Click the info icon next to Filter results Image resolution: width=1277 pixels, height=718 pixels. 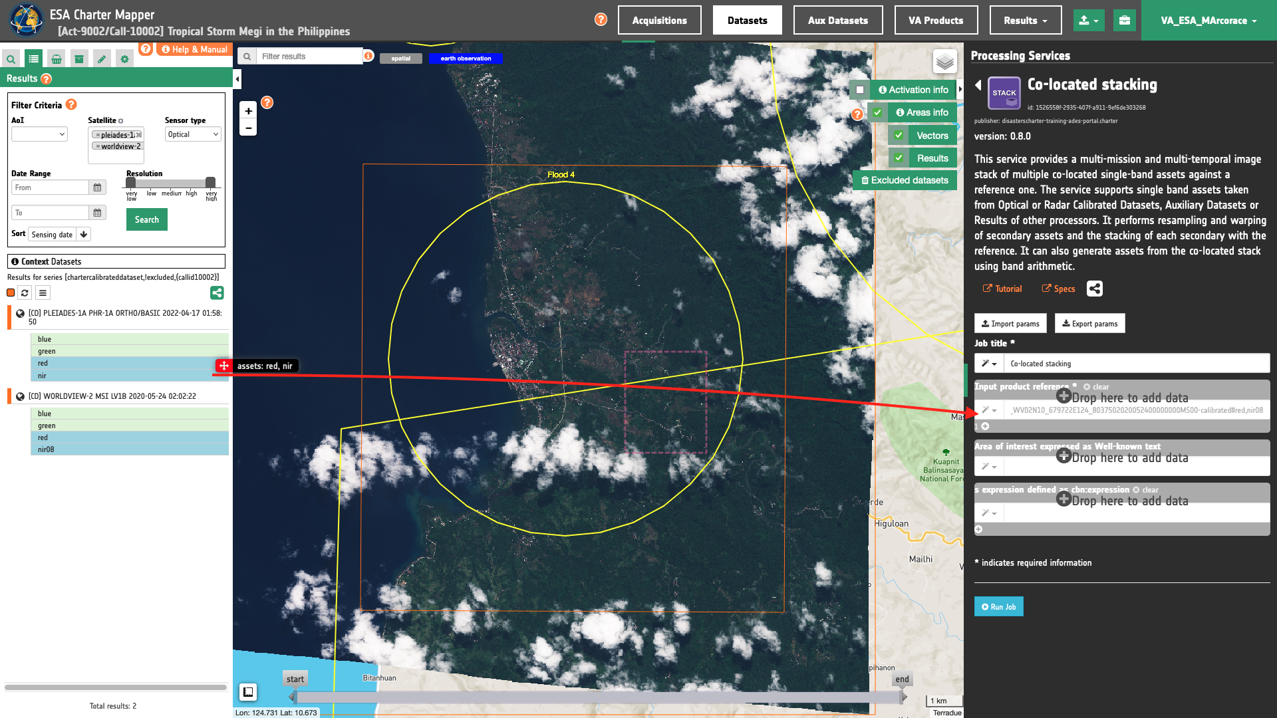[368, 57]
